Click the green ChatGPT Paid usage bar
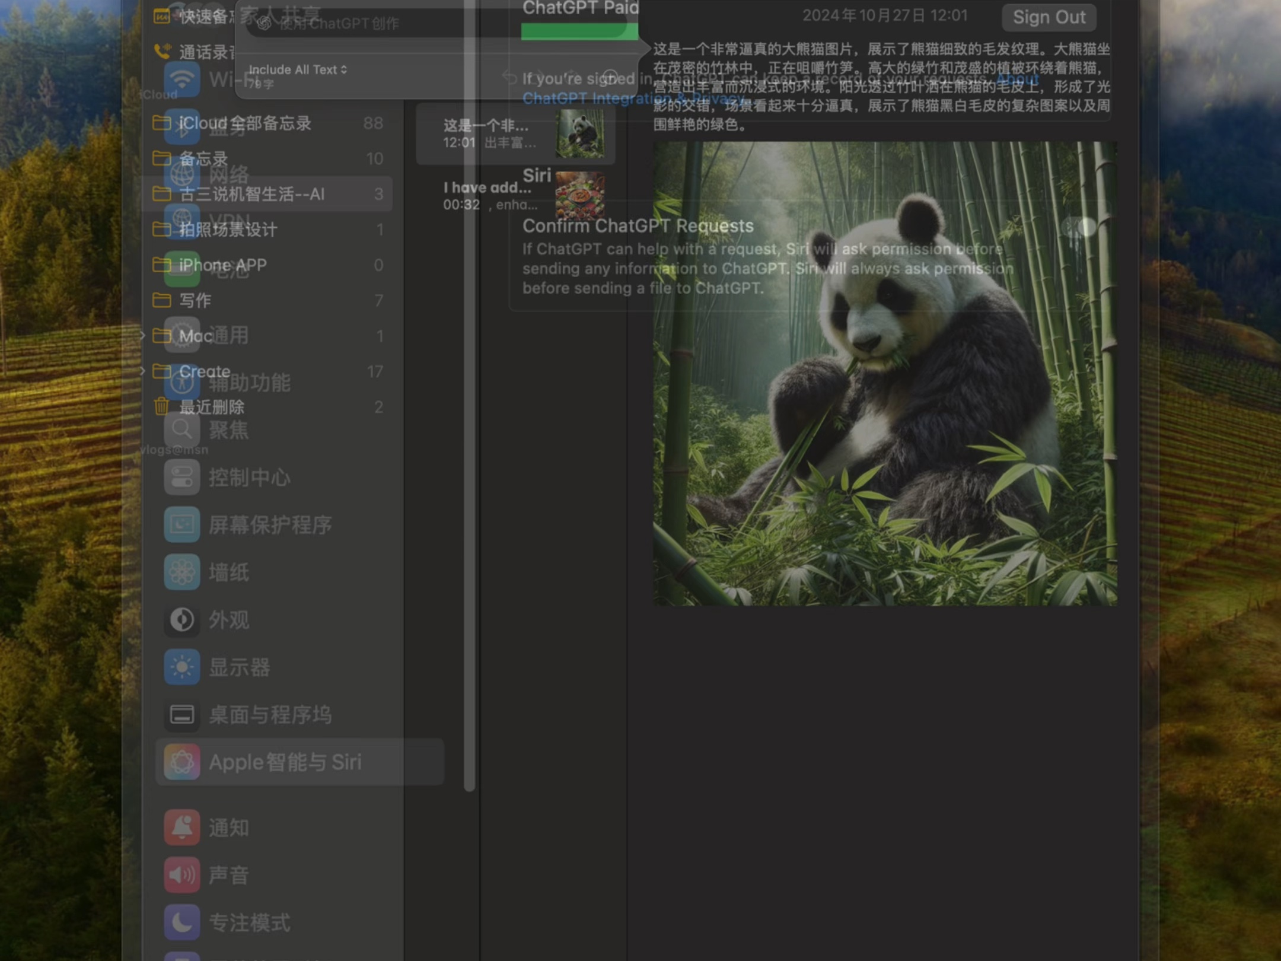1281x961 pixels. (x=579, y=31)
